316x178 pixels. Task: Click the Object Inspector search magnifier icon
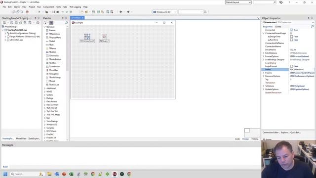coord(313,26)
